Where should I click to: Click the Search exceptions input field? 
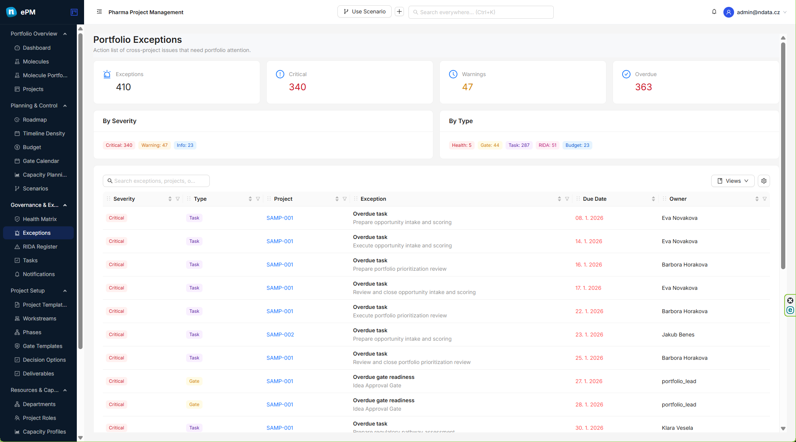(x=156, y=181)
